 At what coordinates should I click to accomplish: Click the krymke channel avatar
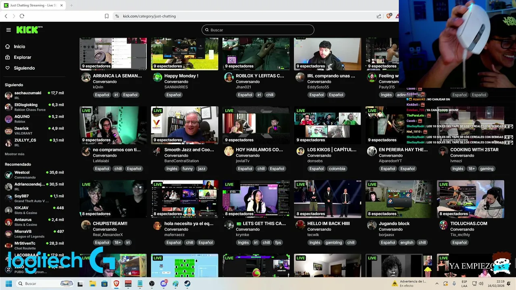(229, 225)
